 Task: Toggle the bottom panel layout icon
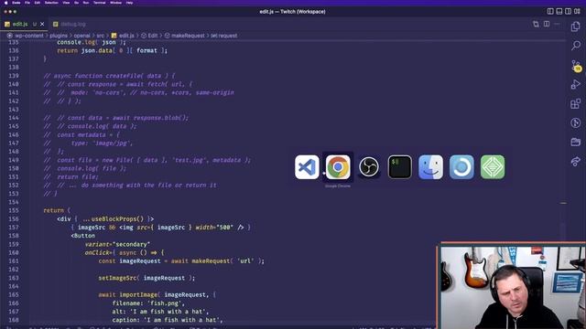point(559,12)
